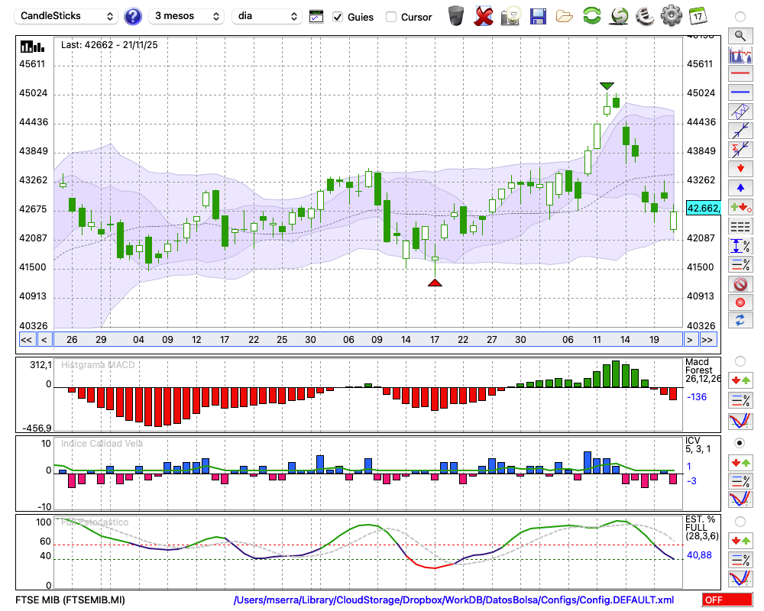This screenshot has width=764, height=611.
Task: Click the blue floppy disk save icon
Action: click(x=538, y=16)
